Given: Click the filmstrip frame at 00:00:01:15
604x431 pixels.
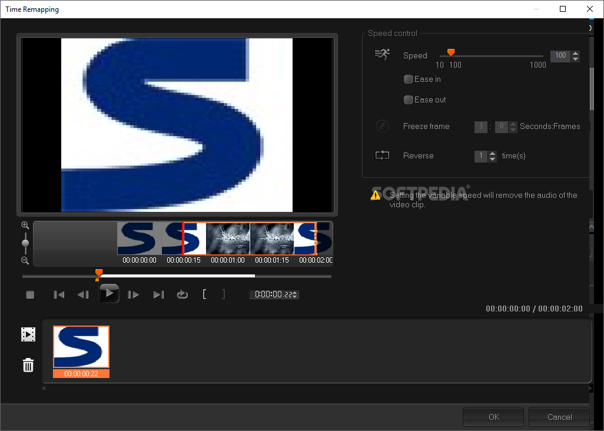Looking at the screenshot, I should point(271,238).
